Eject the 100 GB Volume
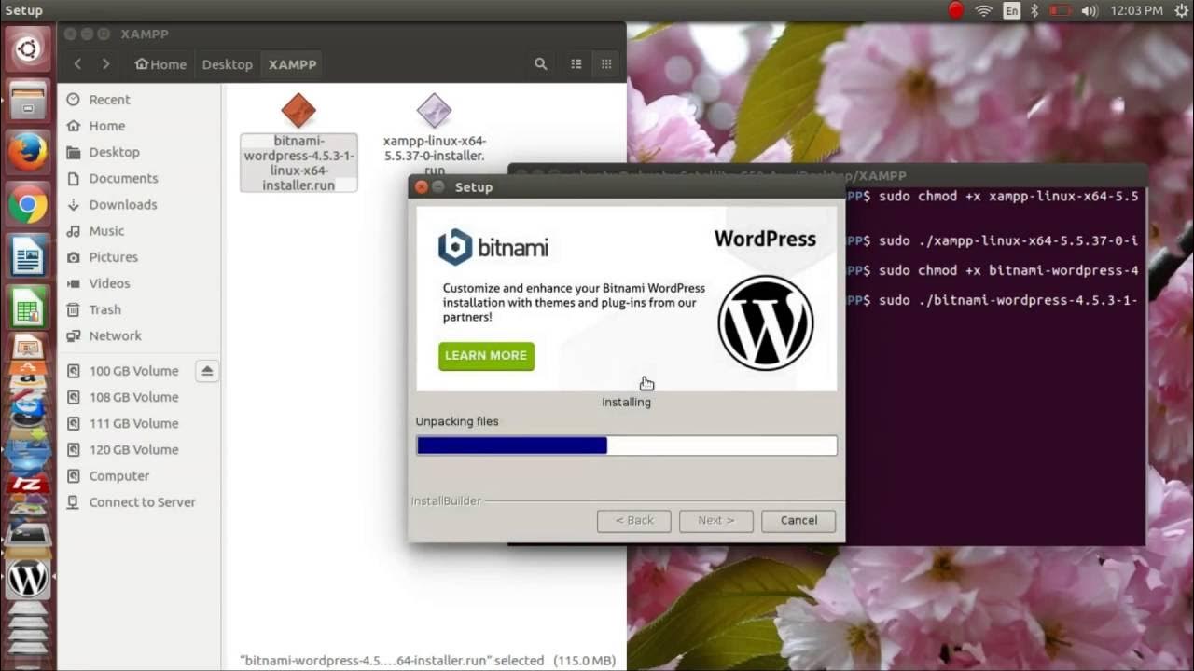 pos(207,371)
